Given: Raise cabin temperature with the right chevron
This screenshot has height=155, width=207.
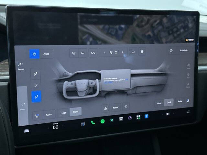Looking at the screenshot, I should coord(63,126).
